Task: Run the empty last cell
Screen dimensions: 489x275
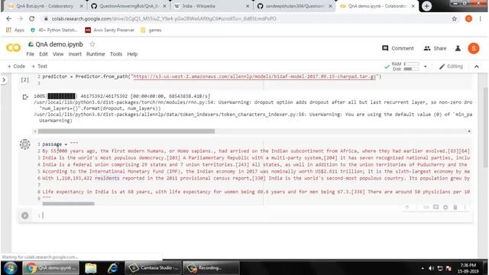Action: click(25, 215)
